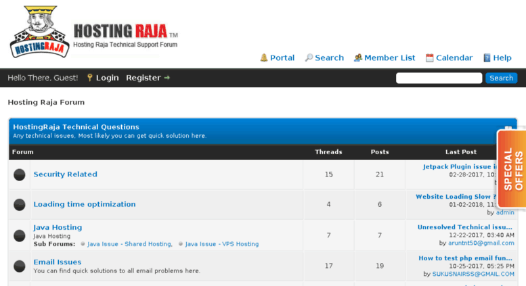Open the Special Offers side tab
The width and height of the screenshot is (526, 286).
click(x=512, y=168)
